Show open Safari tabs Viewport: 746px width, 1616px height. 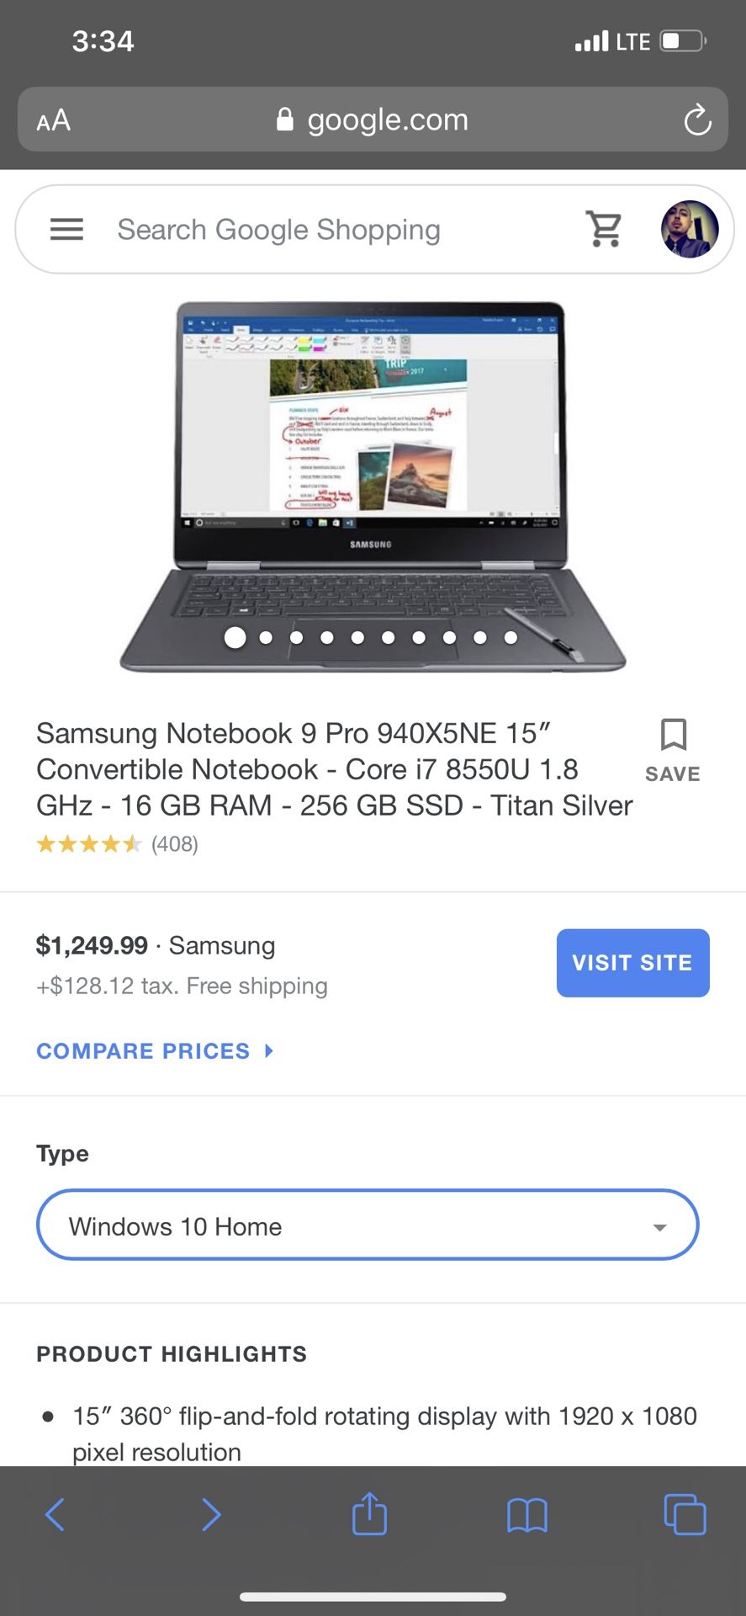pyautogui.click(x=685, y=1514)
